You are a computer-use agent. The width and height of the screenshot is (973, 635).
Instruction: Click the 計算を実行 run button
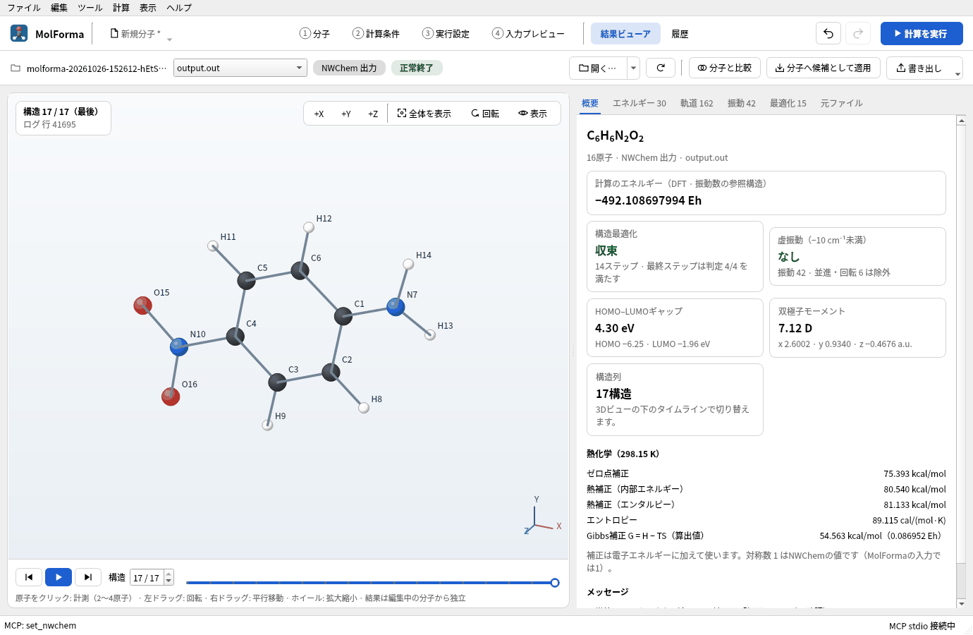coord(922,33)
